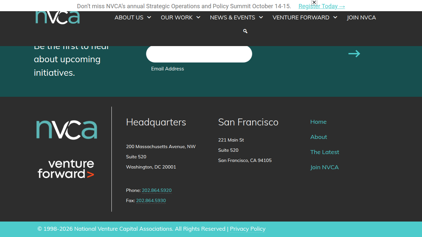Viewport: 422px width, 237px height.
Task: Expand the News & Events chevron
Action: pyautogui.click(x=261, y=17)
